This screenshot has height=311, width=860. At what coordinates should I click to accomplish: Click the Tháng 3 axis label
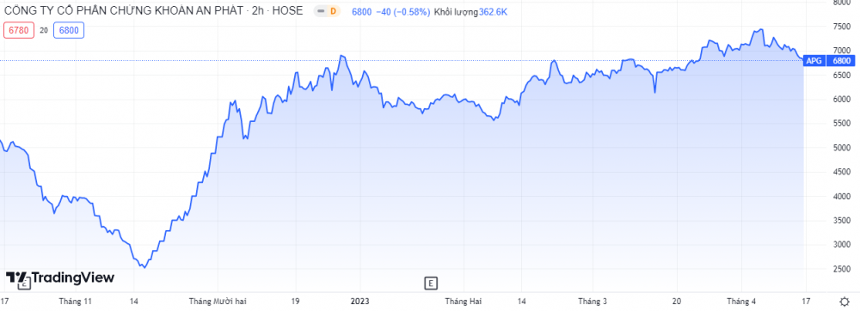click(593, 302)
